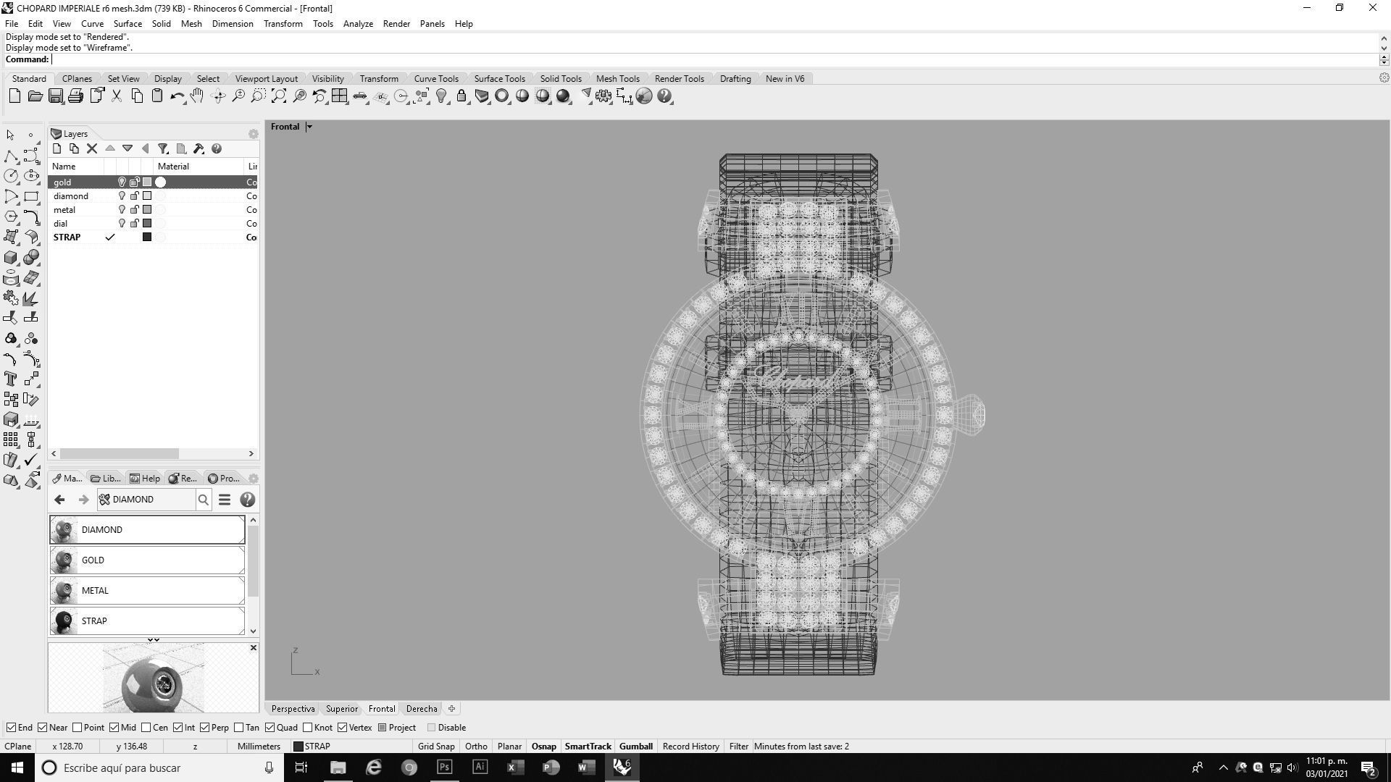The height and width of the screenshot is (782, 1391).
Task: Click the STRAP layer color swatch
Action: (147, 237)
